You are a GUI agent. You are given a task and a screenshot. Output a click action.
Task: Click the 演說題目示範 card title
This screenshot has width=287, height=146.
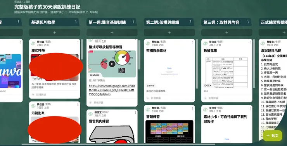(271, 50)
